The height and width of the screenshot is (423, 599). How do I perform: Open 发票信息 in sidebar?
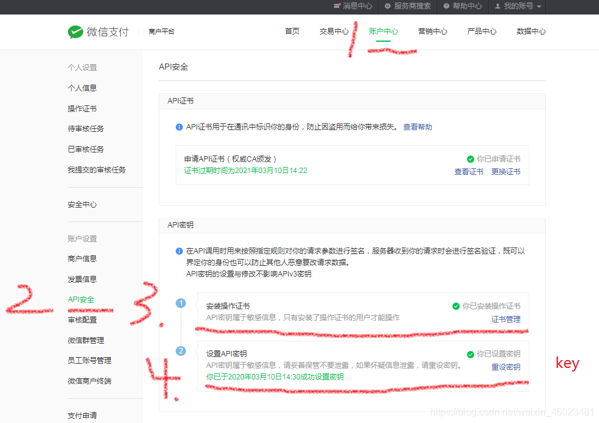coord(82,280)
